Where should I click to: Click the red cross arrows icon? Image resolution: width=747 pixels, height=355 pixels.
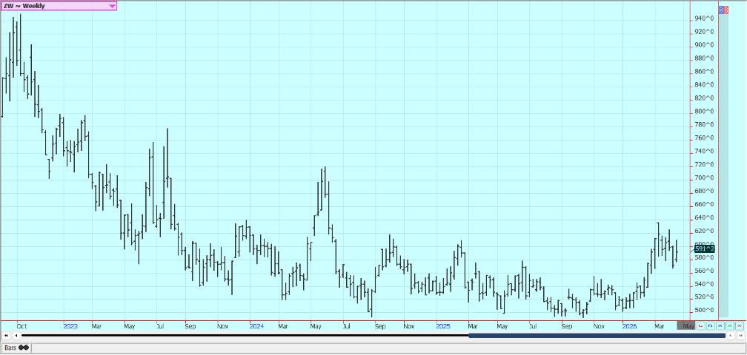[x=738, y=325]
